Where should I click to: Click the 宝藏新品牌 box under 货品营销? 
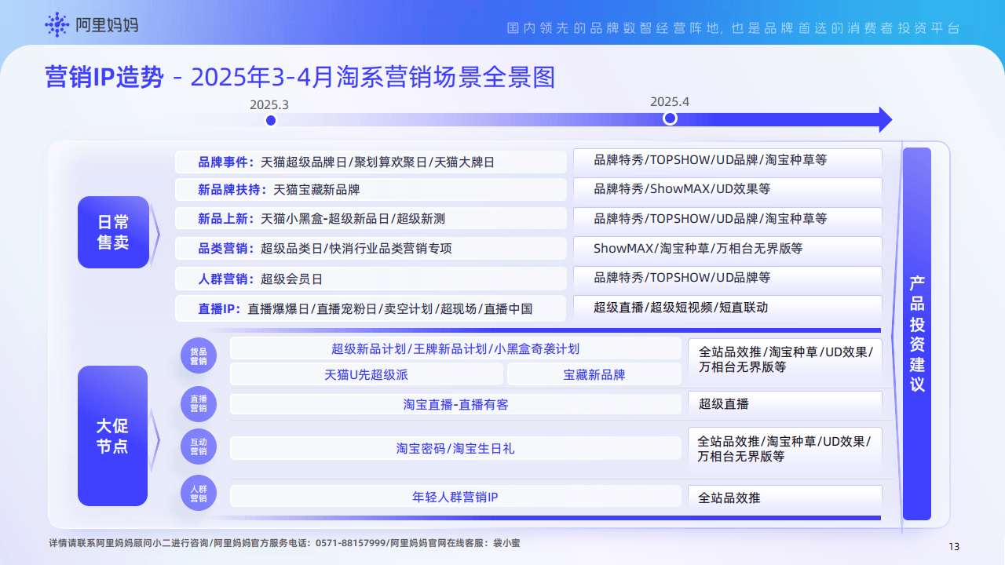(x=594, y=374)
